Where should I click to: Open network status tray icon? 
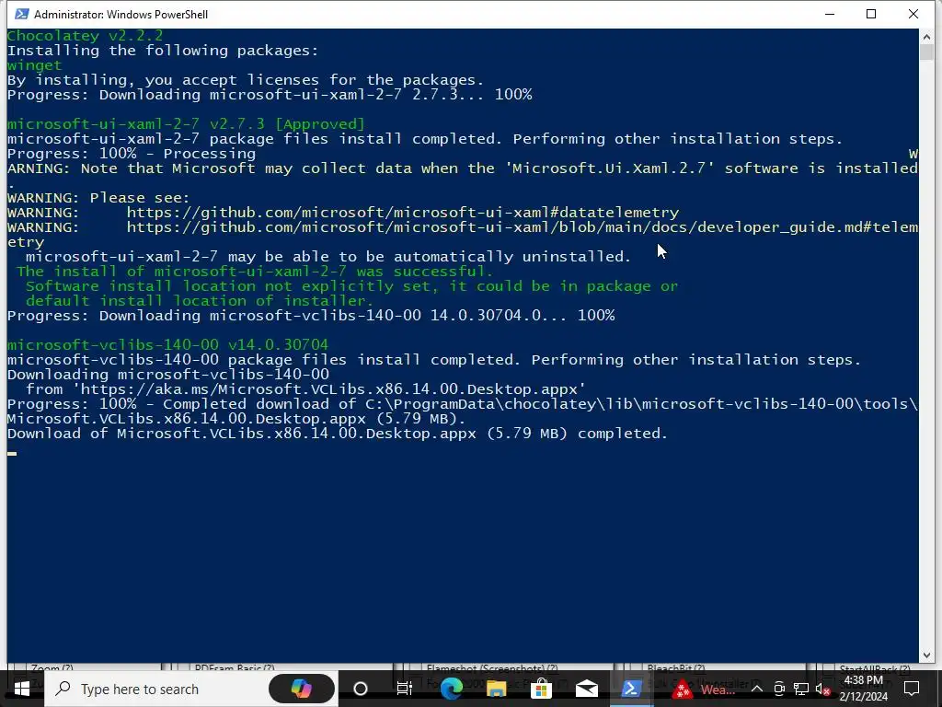[x=801, y=689]
